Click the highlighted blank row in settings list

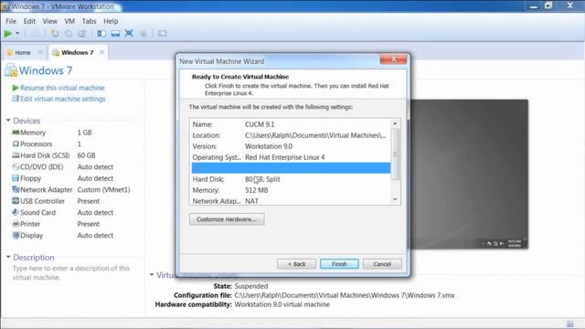point(291,168)
